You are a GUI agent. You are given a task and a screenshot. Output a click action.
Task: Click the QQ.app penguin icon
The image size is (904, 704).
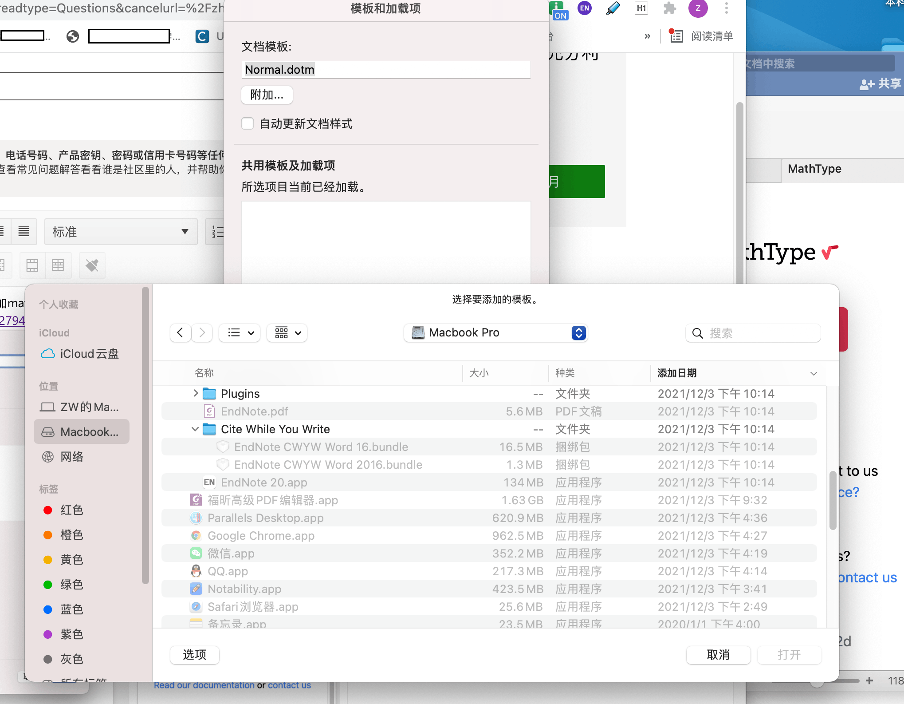point(196,571)
